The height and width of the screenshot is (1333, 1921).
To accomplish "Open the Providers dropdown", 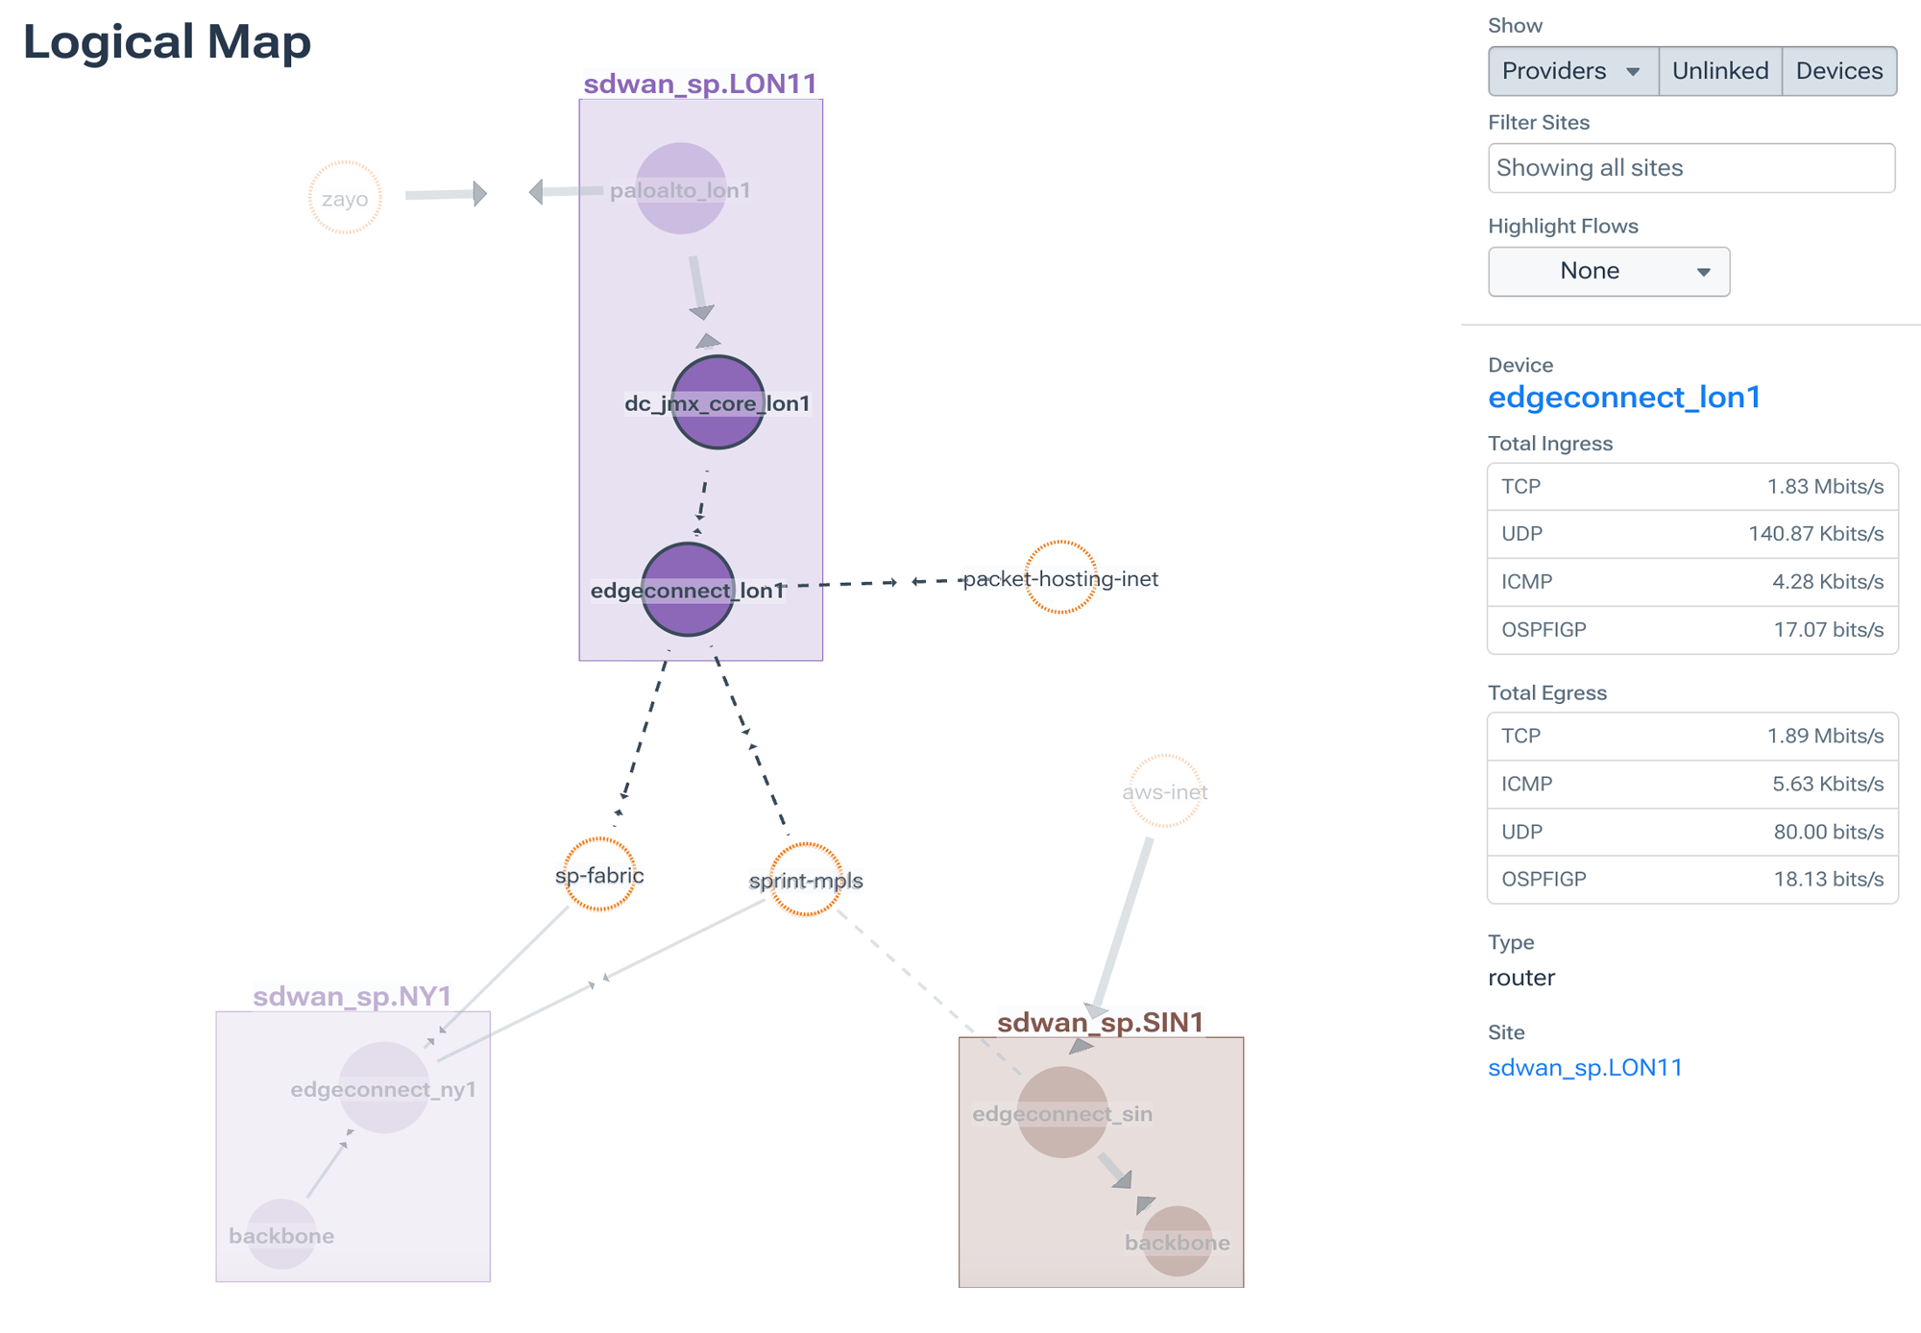I will tap(1571, 70).
